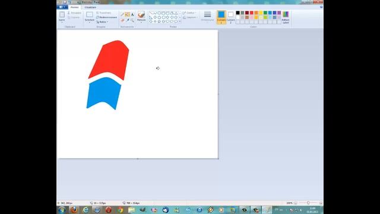Viewport: 380px width, 214px height.
Task: Pick the yellow color swatch
Action: 261,13
